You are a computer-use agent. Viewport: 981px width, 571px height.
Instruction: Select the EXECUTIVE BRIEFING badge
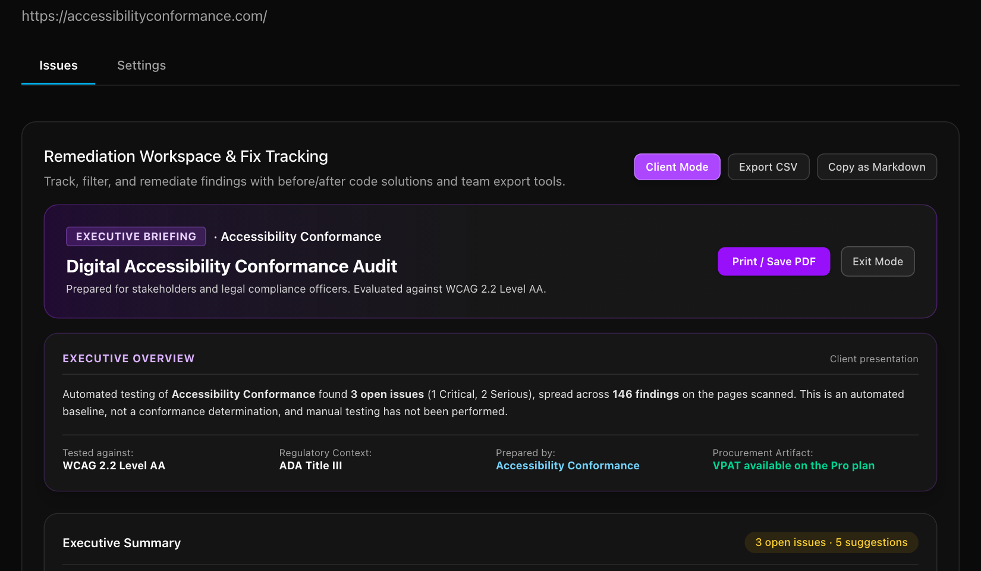point(136,237)
